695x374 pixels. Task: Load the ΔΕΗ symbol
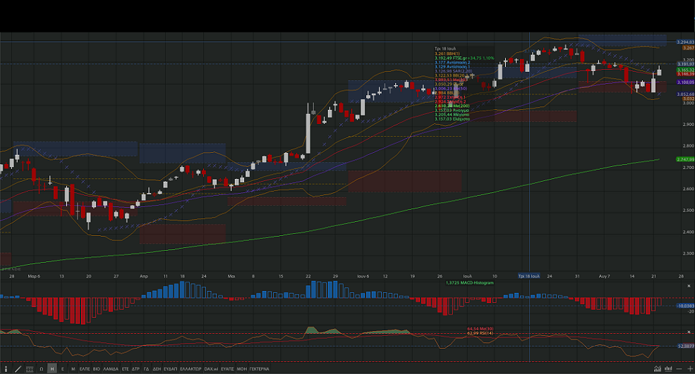(x=157, y=368)
